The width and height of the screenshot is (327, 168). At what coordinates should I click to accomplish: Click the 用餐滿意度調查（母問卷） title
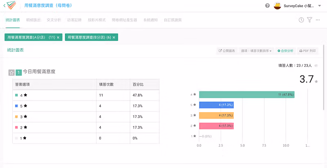[48, 5]
